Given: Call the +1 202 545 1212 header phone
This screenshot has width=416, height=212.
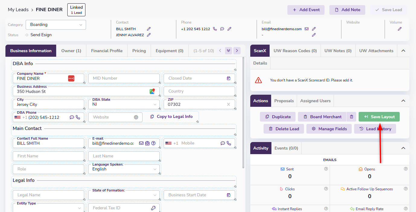Looking at the screenshot, I should pyautogui.click(x=215, y=29).
